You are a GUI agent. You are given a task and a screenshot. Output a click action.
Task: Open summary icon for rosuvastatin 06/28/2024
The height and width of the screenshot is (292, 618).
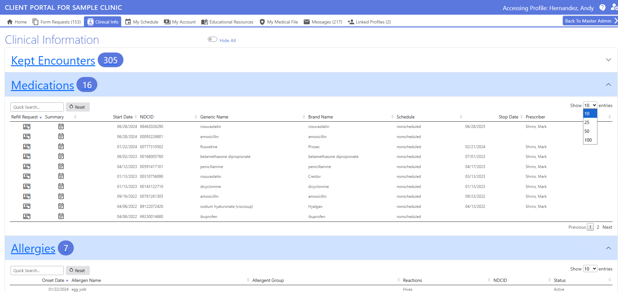[x=61, y=126]
